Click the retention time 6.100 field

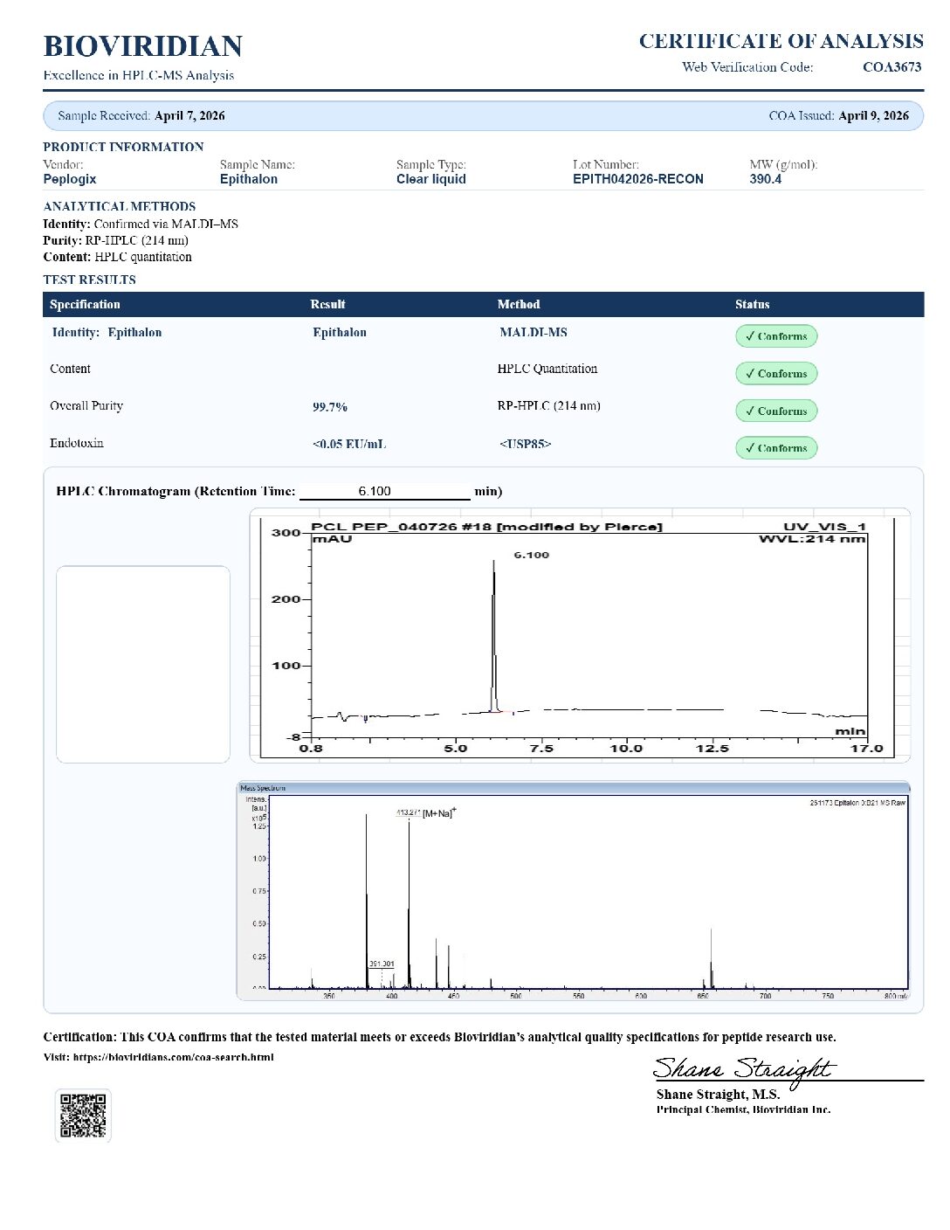point(384,491)
